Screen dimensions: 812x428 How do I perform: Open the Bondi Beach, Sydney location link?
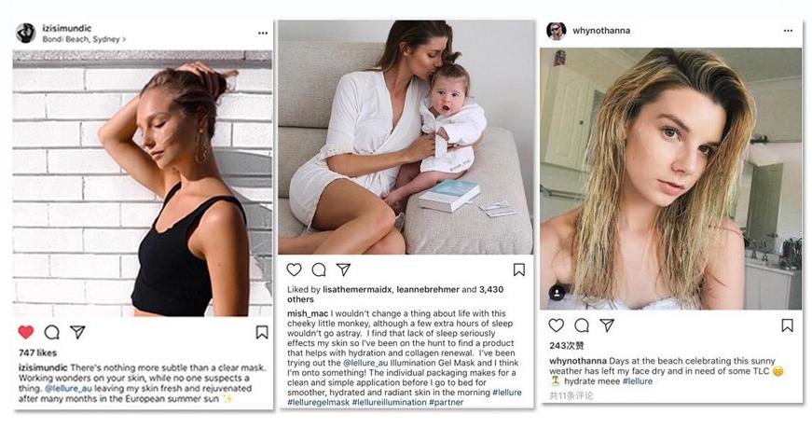[x=84, y=39]
